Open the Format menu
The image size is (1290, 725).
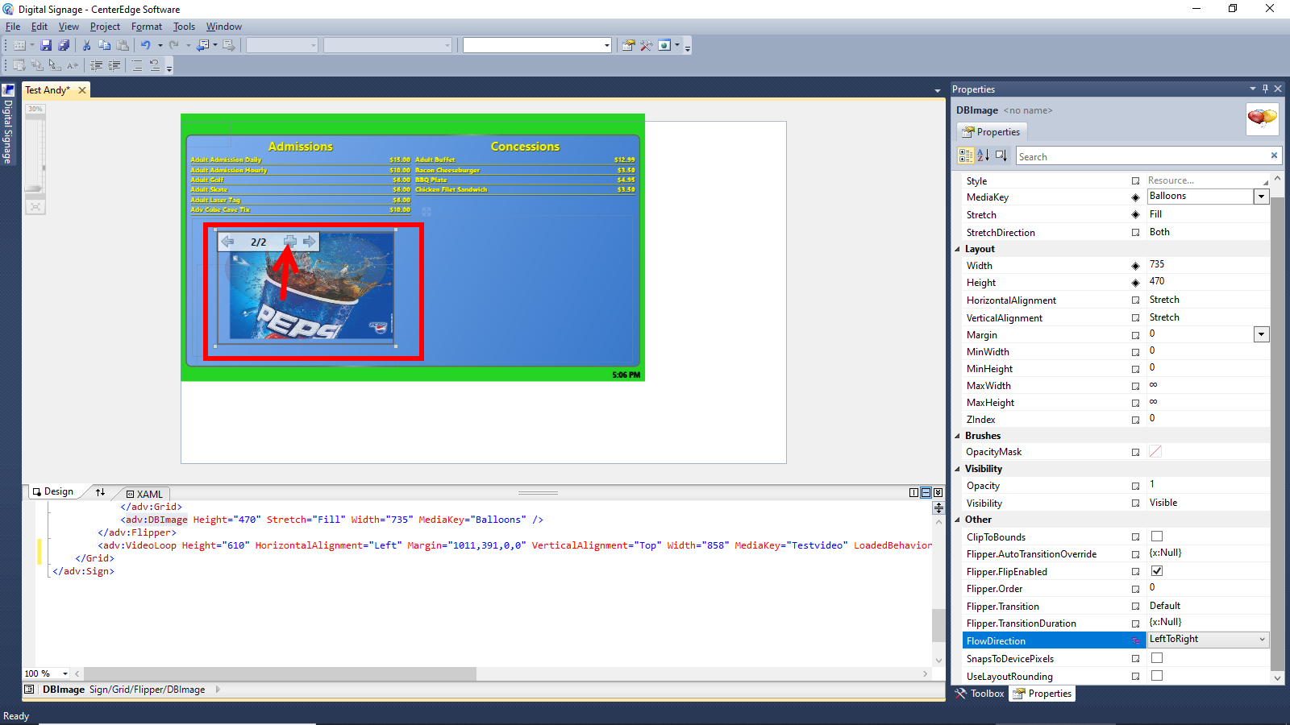(x=147, y=27)
